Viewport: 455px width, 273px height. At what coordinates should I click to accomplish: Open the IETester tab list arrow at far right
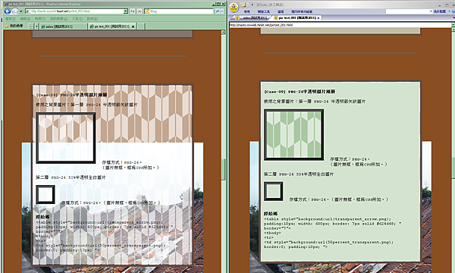click(453, 17)
